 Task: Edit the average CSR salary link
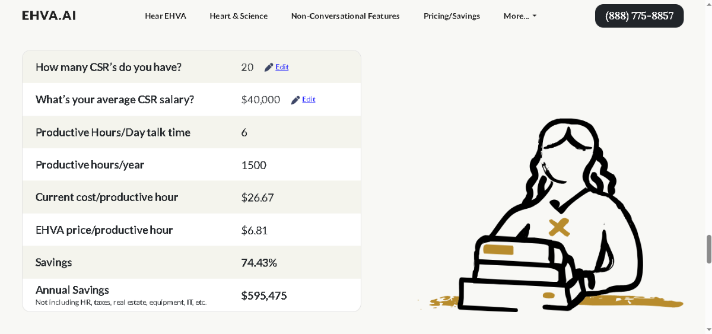309,100
